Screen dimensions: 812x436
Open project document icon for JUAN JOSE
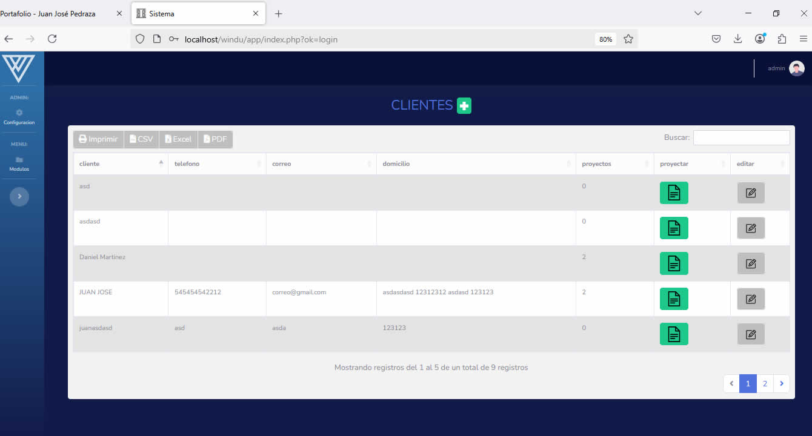[x=674, y=299]
